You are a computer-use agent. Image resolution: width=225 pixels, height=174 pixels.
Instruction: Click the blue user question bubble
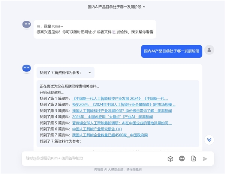[x=171, y=51]
